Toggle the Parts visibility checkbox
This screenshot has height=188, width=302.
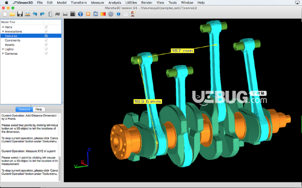click(46, 27)
